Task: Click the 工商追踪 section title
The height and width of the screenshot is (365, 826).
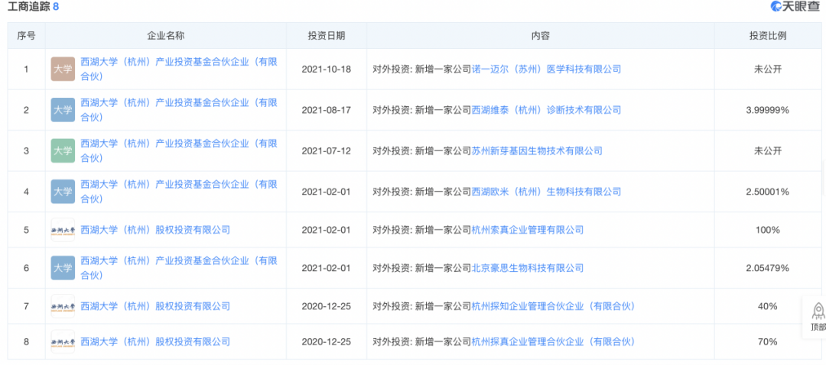Action: [29, 7]
